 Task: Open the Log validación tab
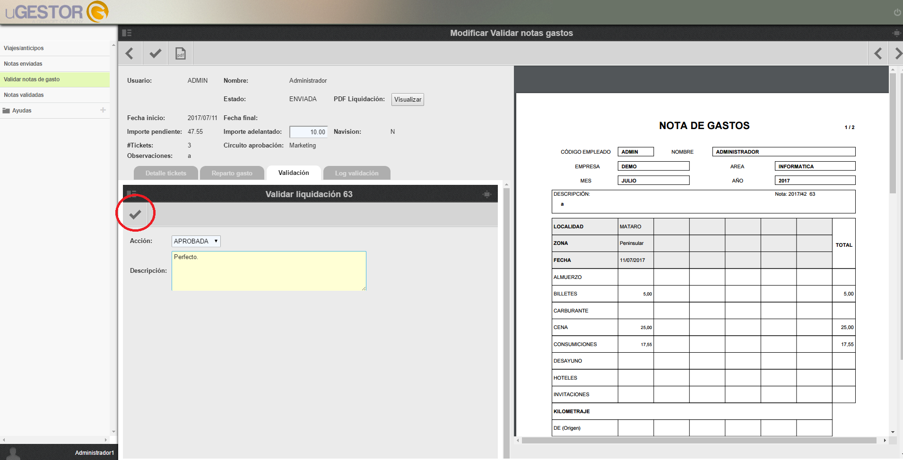(357, 173)
